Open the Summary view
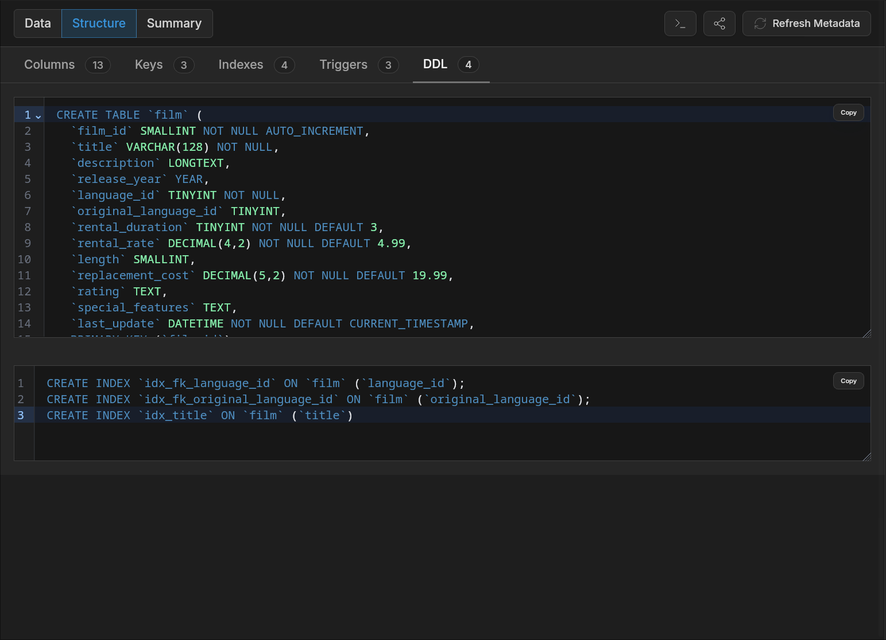Image resolution: width=886 pixels, height=640 pixels. pos(174,24)
